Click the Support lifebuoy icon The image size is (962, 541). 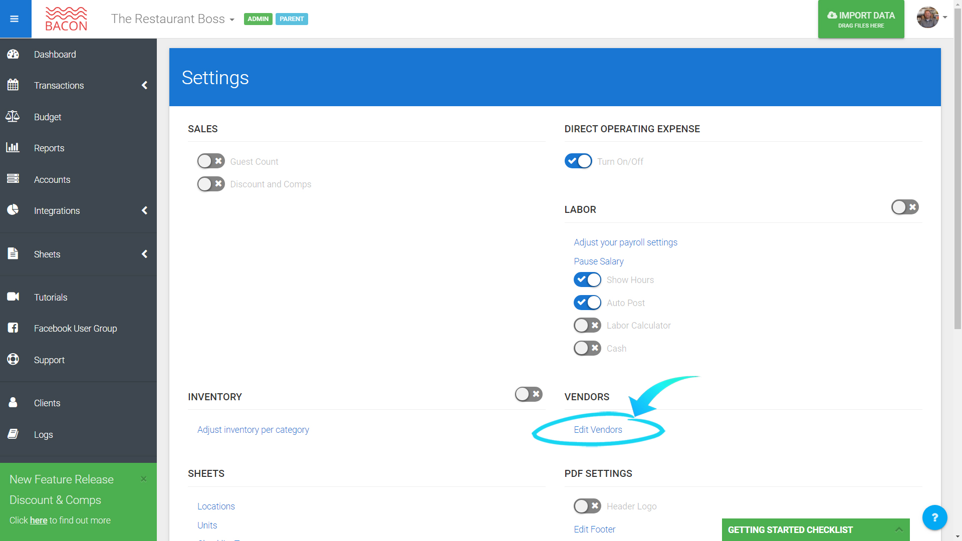point(13,359)
